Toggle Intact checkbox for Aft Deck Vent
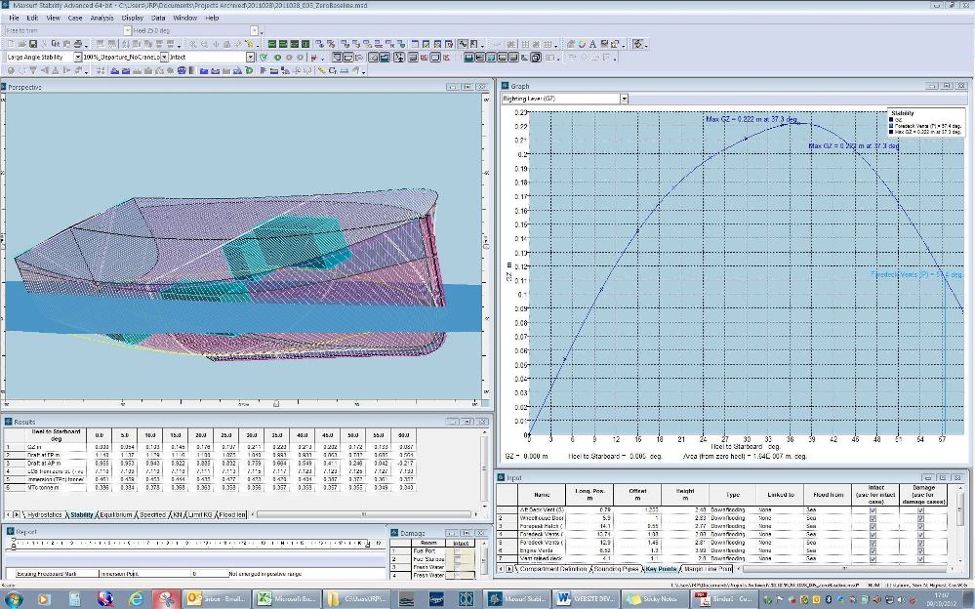 click(x=873, y=509)
